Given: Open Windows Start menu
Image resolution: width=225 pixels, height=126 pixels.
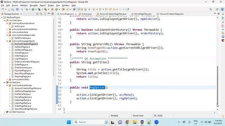Looking at the screenshot, I should coord(69,122).
